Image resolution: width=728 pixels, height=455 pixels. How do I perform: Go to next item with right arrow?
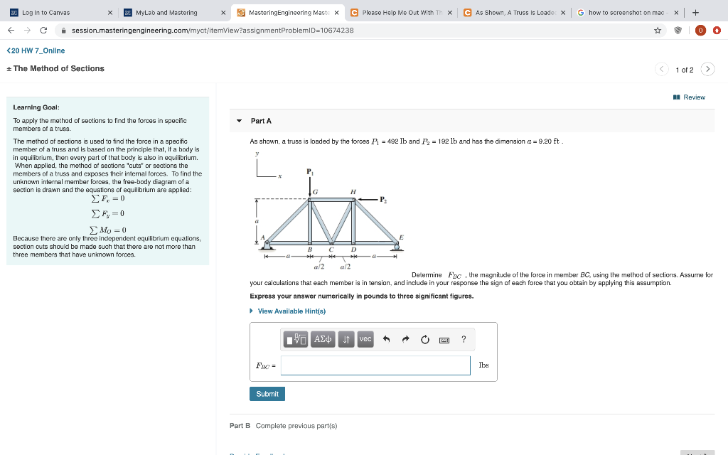(x=707, y=70)
